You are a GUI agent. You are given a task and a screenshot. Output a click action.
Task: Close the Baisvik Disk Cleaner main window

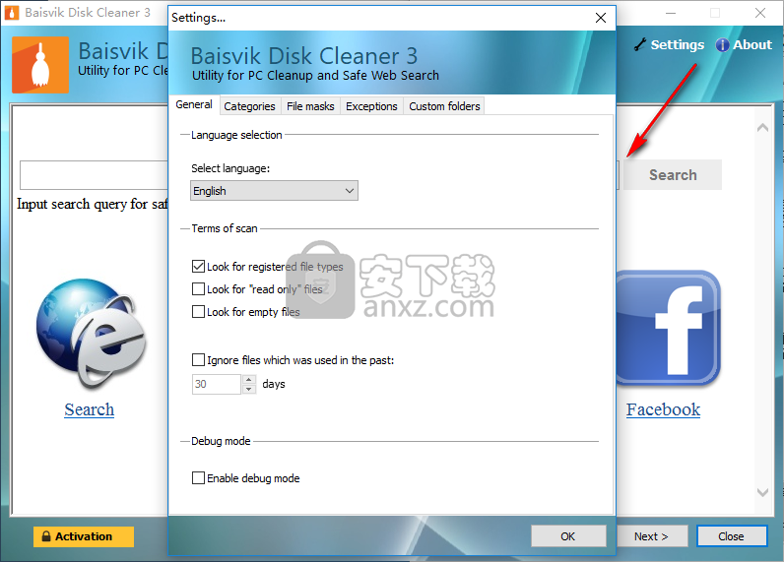click(x=760, y=13)
